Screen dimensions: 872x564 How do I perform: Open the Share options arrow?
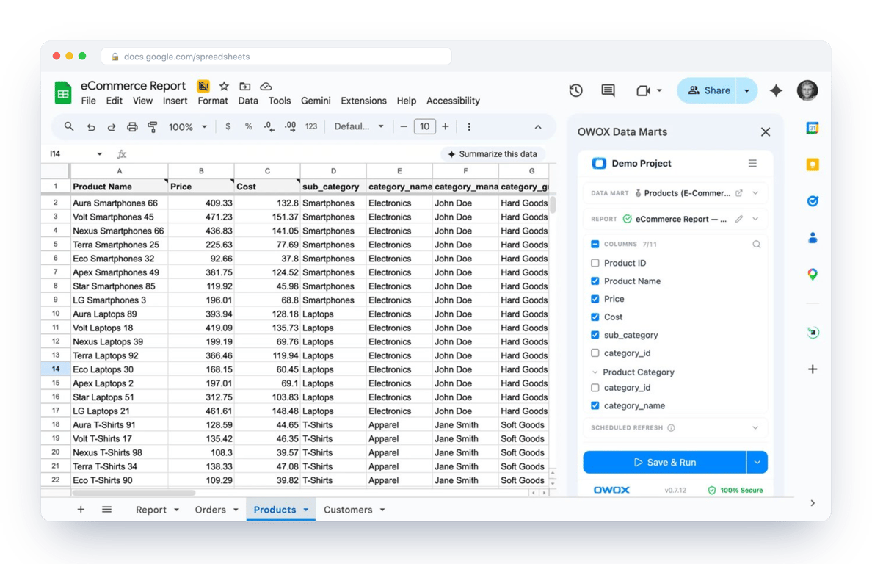click(747, 90)
